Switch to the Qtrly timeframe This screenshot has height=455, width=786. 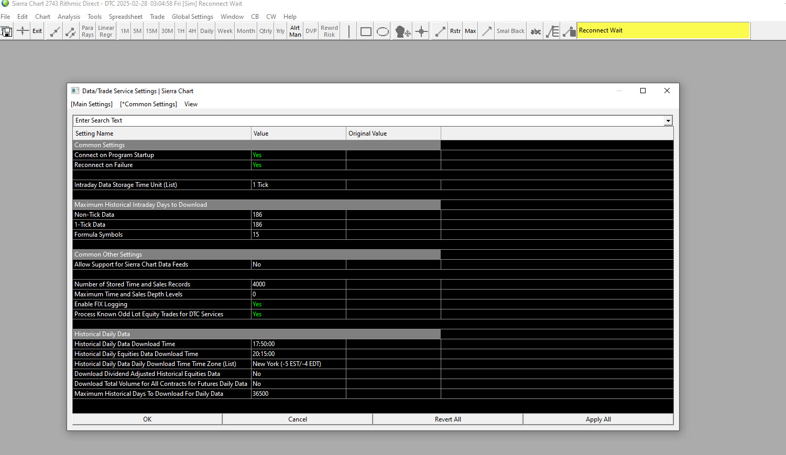tap(266, 31)
